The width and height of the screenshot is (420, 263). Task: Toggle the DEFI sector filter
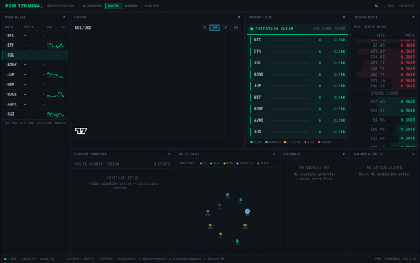pos(215,164)
